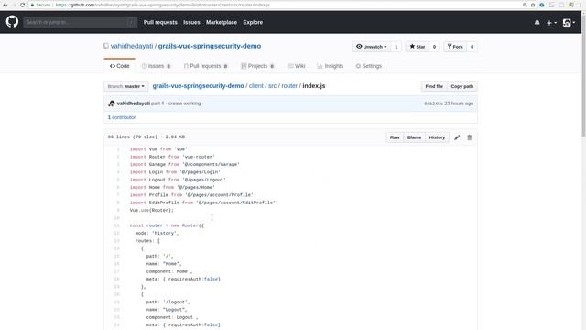Image resolution: width=586 pixels, height=330 pixels.
Task: Switch to the Projects tab
Action: tap(257, 66)
